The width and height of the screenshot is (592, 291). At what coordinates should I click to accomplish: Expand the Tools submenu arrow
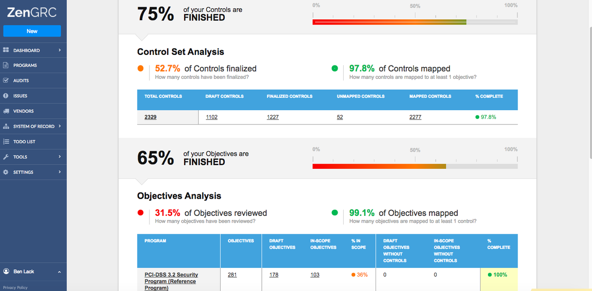[60, 157]
